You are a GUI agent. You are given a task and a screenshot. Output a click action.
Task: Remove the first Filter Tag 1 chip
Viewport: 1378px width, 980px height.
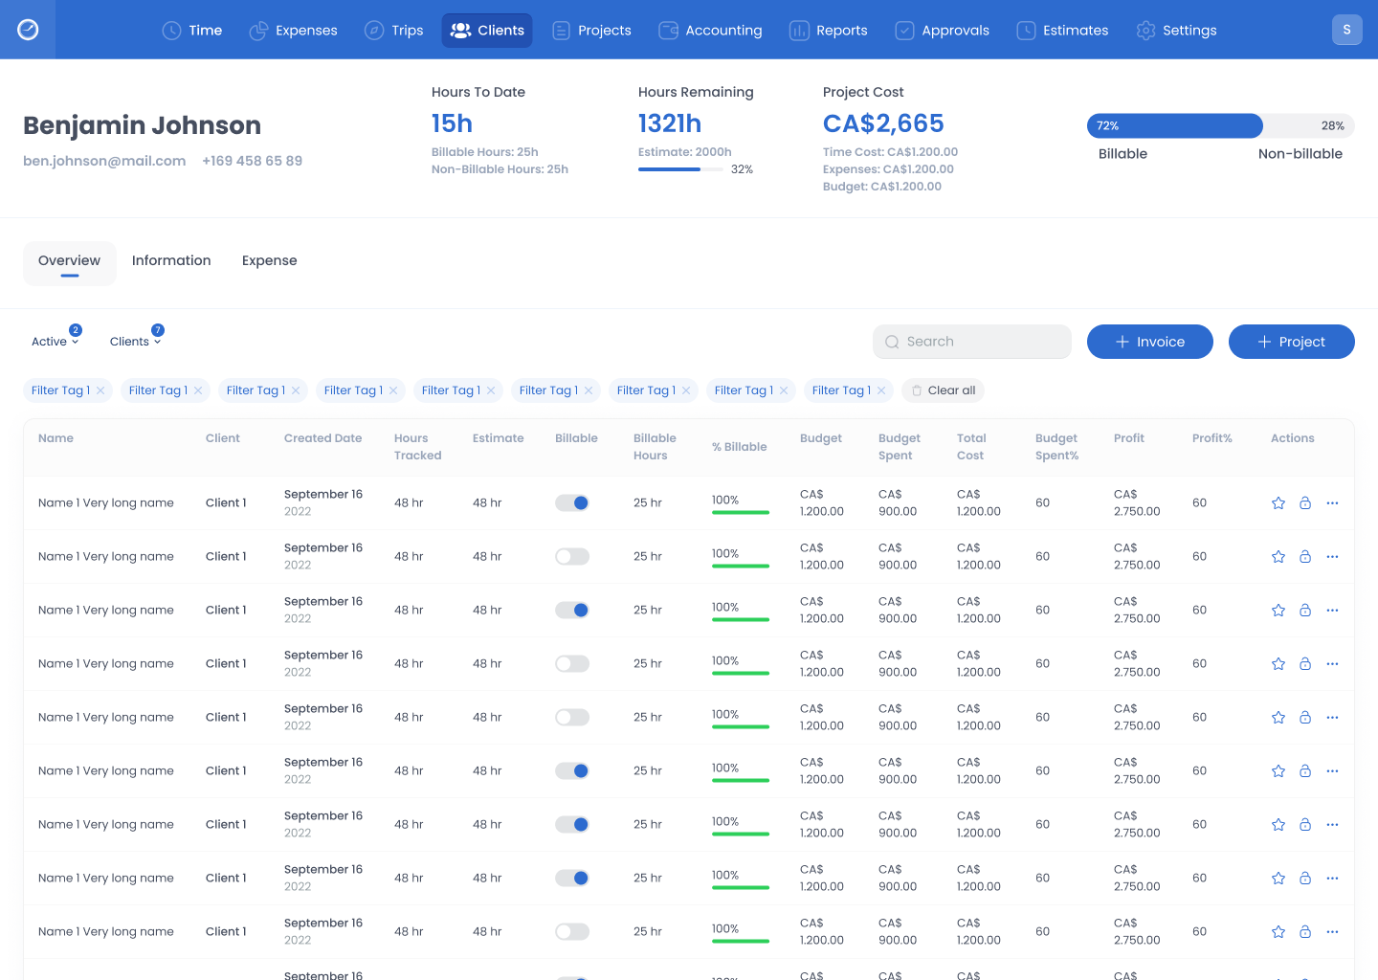(x=100, y=390)
